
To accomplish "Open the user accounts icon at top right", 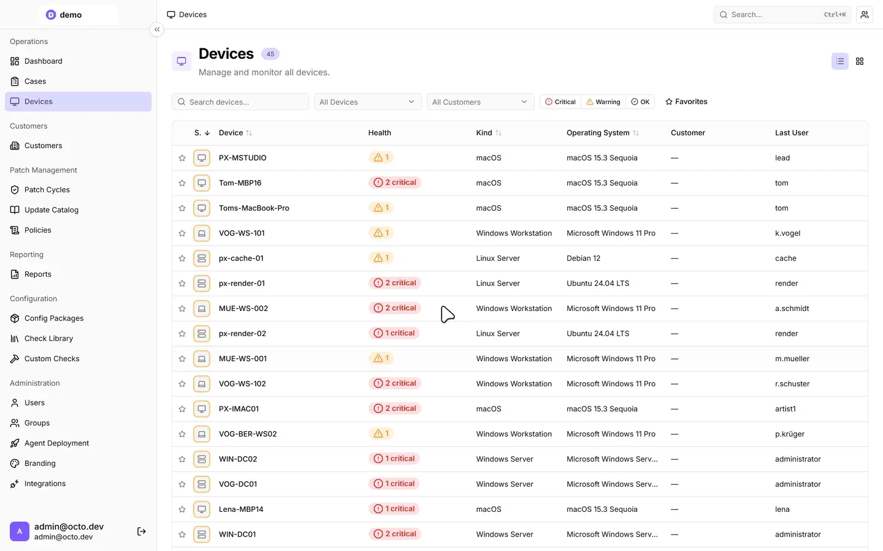I will 865,15.
